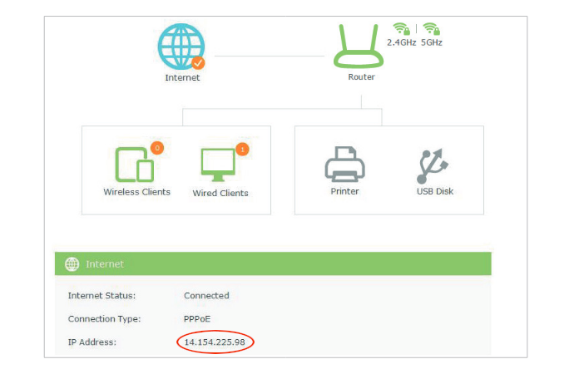Click the Wireless Clients label

point(136,192)
